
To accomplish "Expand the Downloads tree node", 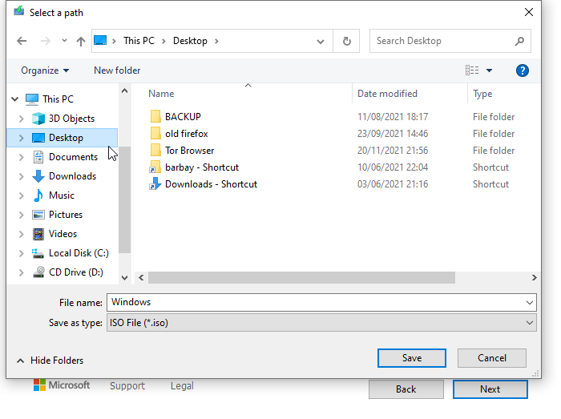I will [21, 176].
